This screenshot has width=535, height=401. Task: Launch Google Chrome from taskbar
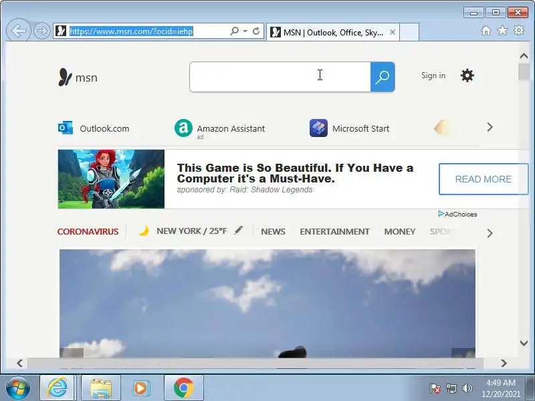click(183, 388)
